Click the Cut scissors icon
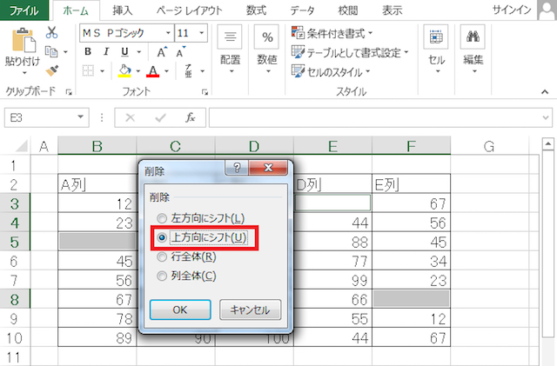This screenshot has height=366, width=557. (51, 32)
